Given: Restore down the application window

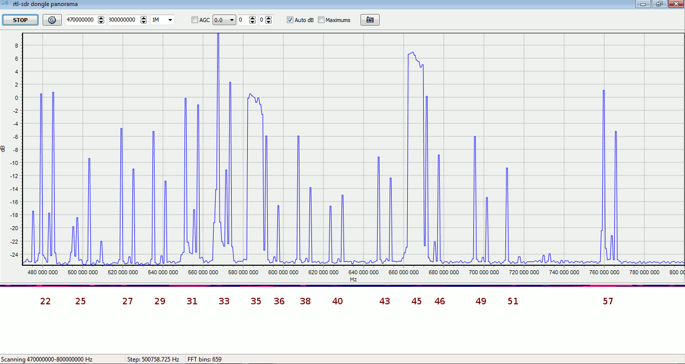Looking at the screenshot, I should (x=659, y=4).
